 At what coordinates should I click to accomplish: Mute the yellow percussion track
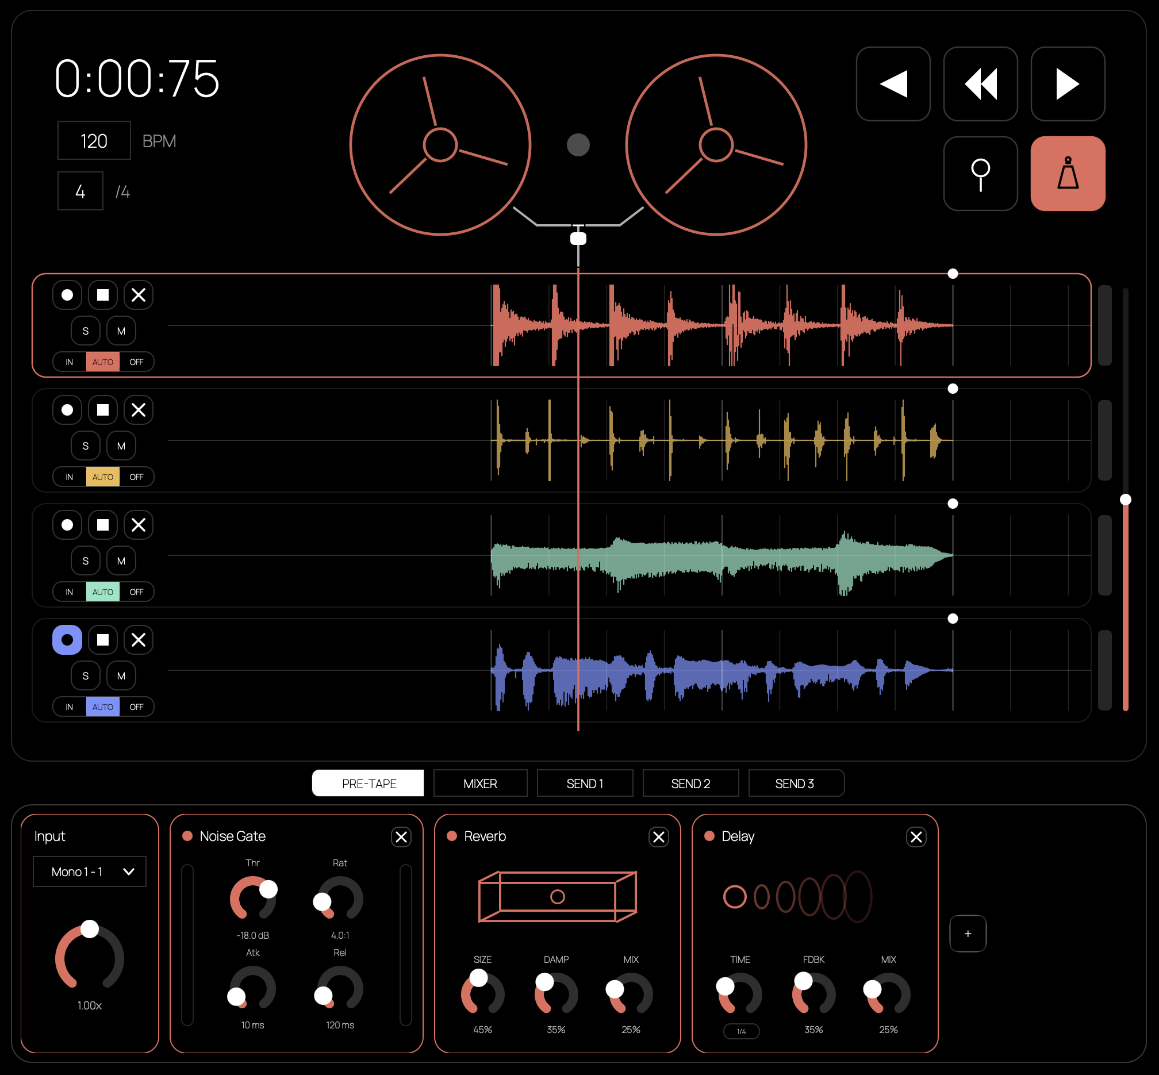[x=121, y=446]
